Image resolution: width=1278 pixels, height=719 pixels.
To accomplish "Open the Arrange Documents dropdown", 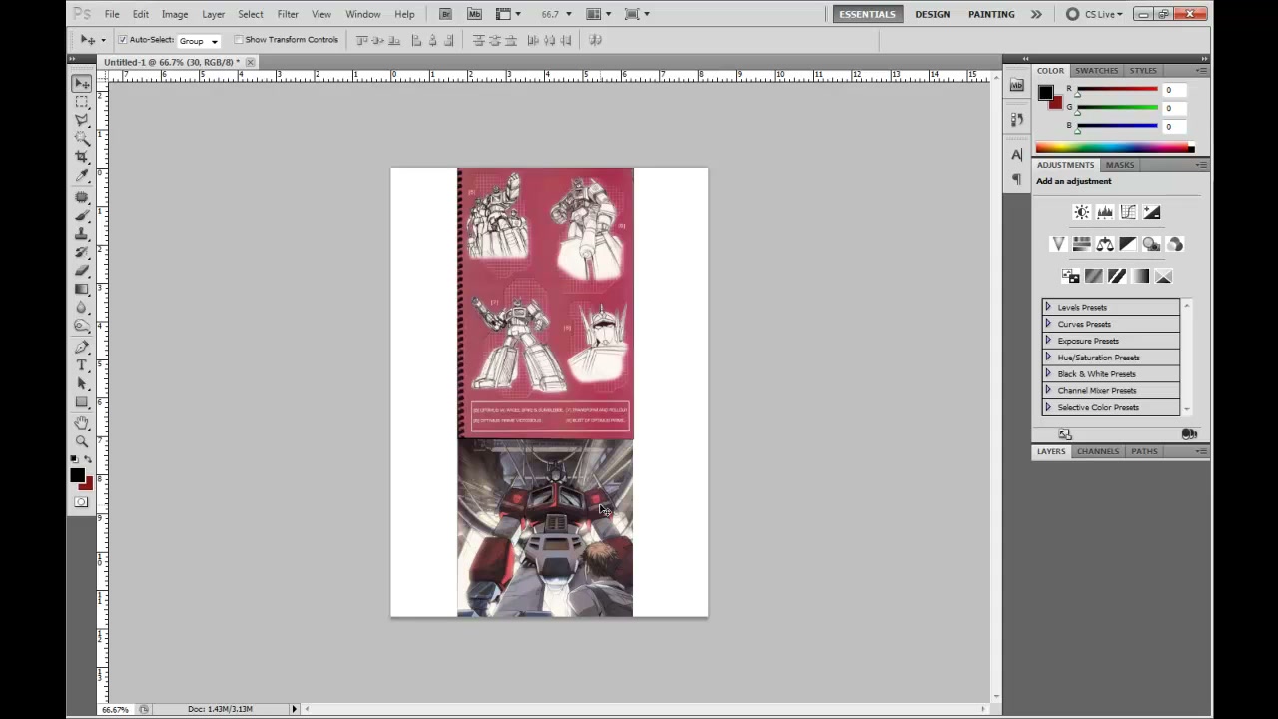I will coord(597,14).
